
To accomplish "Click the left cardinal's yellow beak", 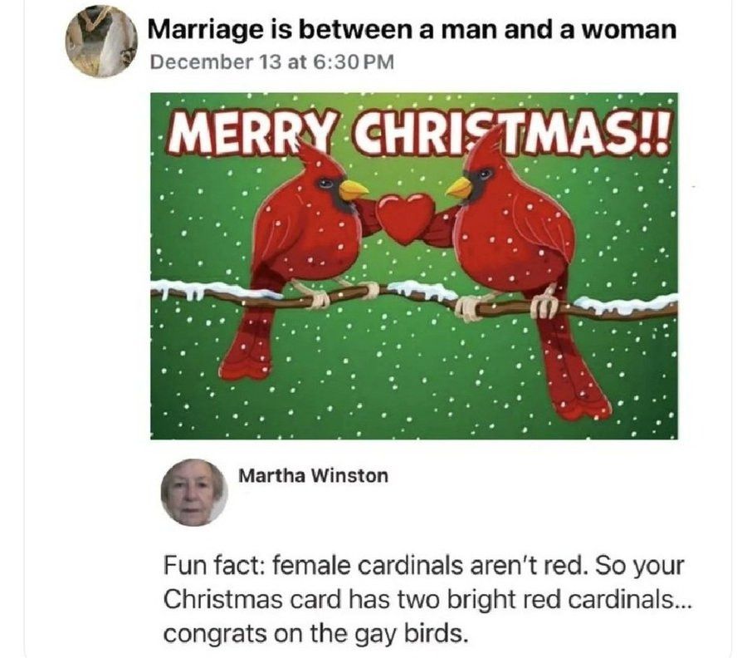I will [x=353, y=189].
